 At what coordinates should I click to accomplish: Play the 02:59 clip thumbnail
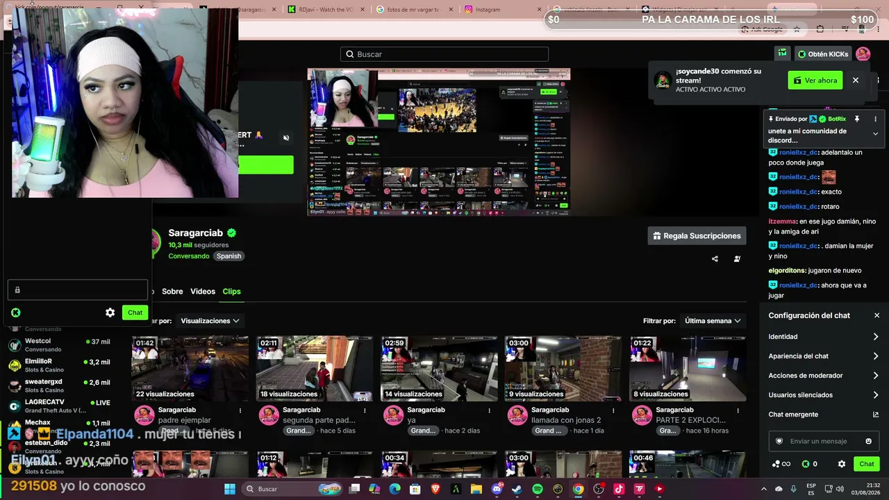click(x=439, y=369)
